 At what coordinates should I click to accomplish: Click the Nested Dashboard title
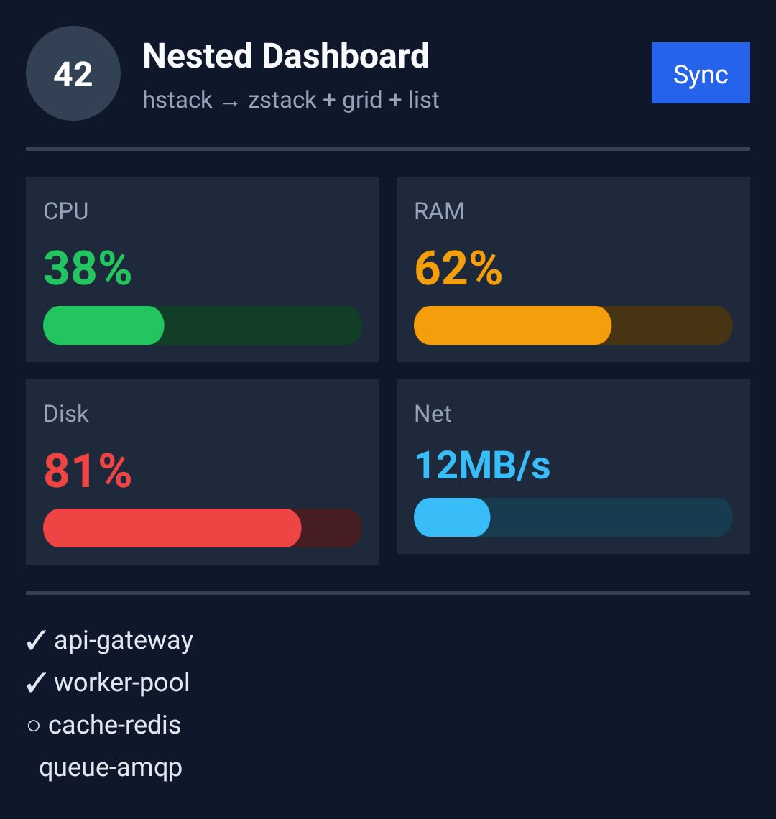click(x=286, y=56)
